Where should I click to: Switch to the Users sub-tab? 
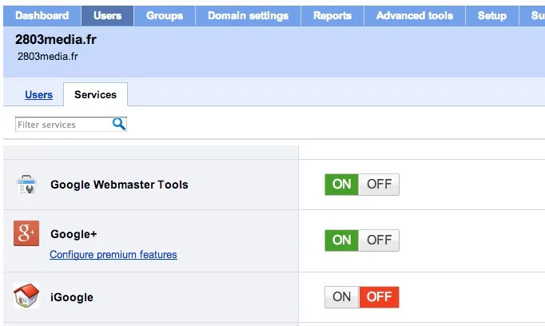38,94
